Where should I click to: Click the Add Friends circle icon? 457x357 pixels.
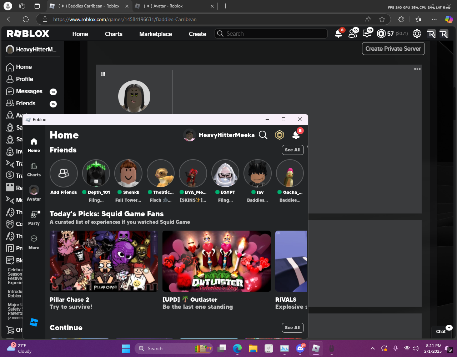(64, 173)
